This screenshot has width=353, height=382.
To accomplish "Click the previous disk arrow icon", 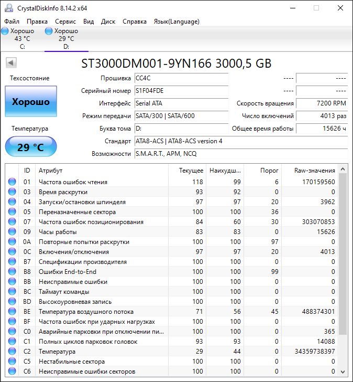I will click(x=10, y=63).
